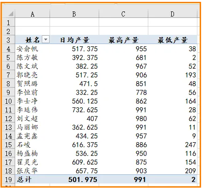Open the 姓名 filter dropdown arrow

45,40
